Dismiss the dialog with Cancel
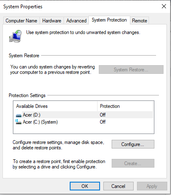This screenshot has width=171, height=195. point(118,186)
